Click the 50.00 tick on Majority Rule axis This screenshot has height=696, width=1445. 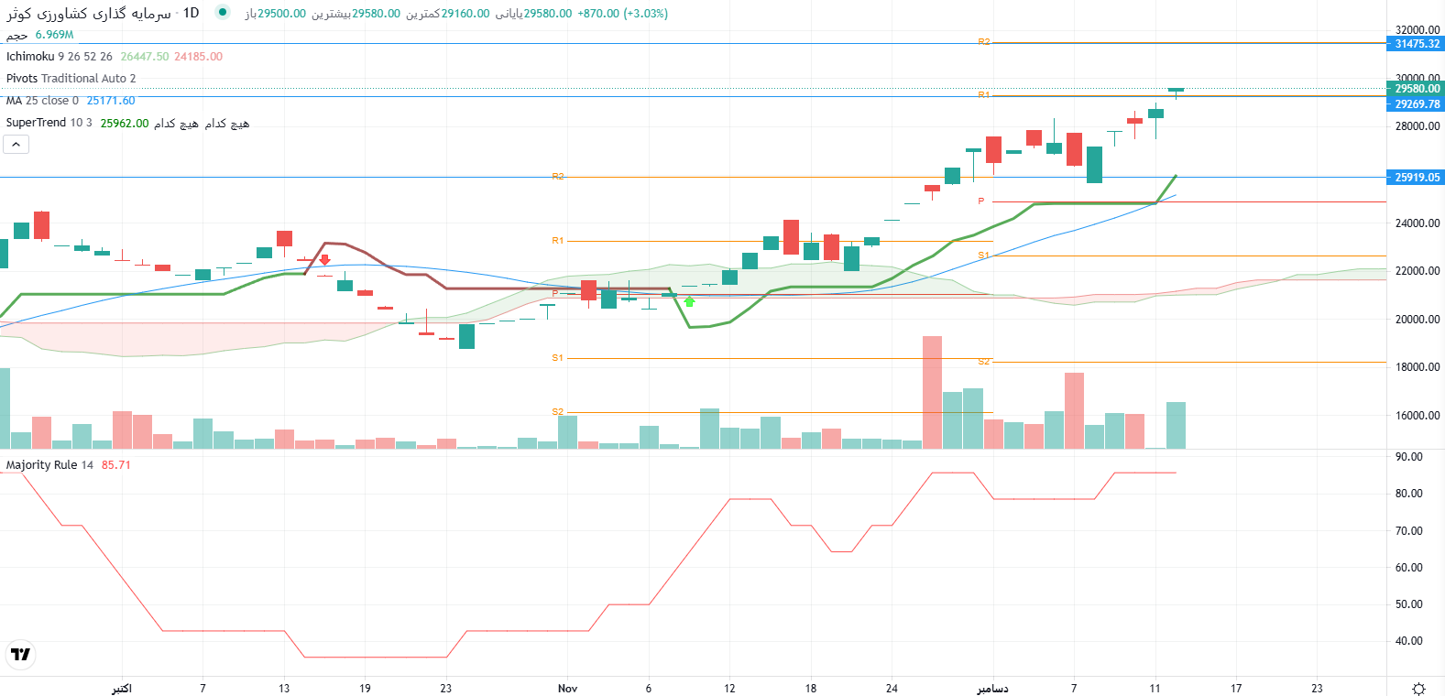[1409, 604]
